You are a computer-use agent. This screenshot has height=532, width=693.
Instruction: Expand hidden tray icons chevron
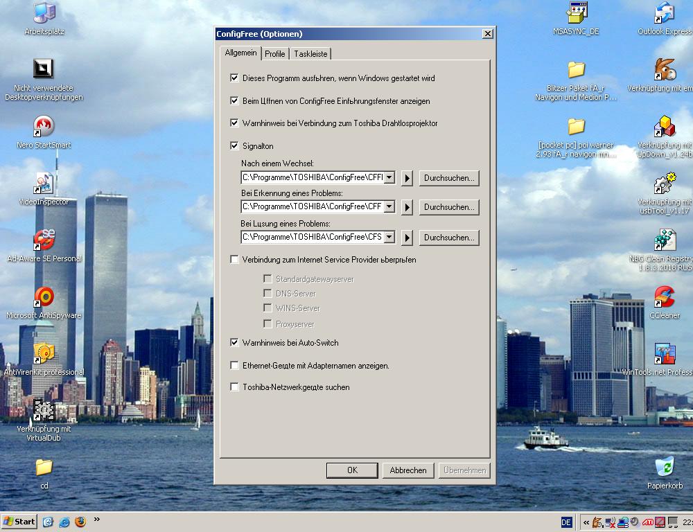click(586, 523)
